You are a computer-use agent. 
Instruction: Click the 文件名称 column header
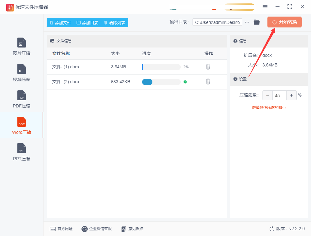click(x=61, y=53)
